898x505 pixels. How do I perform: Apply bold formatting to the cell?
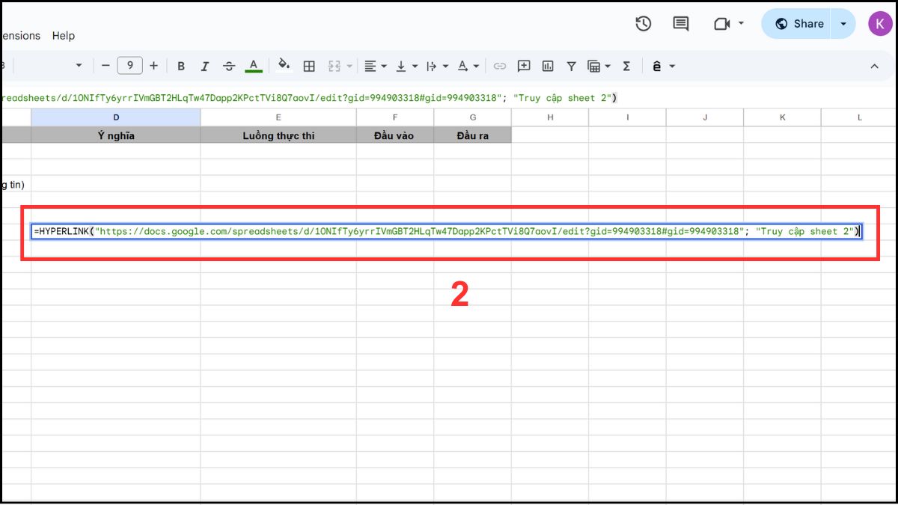[181, 66]
